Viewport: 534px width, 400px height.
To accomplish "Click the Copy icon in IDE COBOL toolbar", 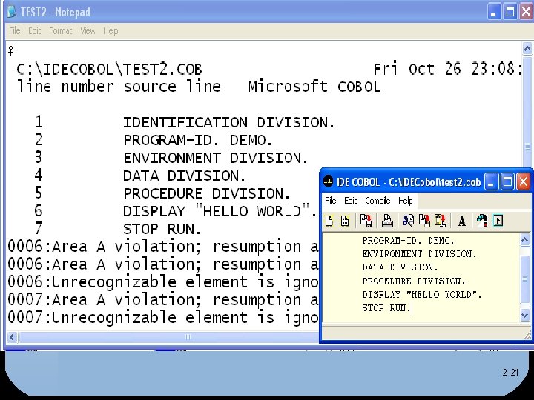I will pos(424,221).
